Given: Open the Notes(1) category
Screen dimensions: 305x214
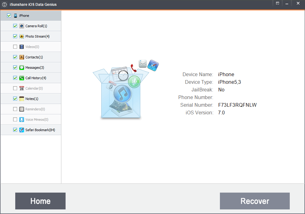Looking at the screenshot, I should [x=32, y=99].
